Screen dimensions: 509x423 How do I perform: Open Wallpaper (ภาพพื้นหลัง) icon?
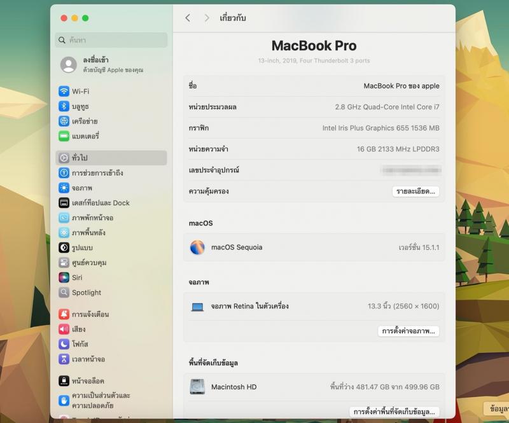coord(64,232)
